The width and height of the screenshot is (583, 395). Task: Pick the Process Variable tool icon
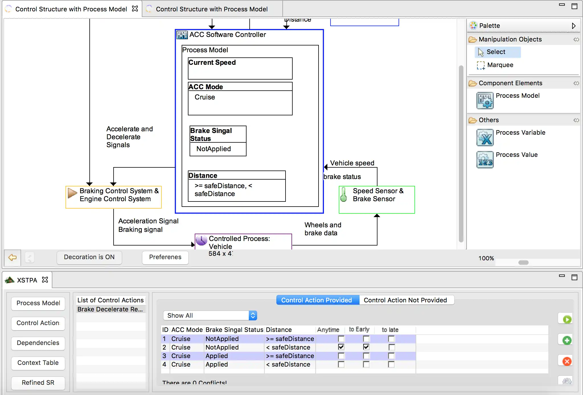485,138
